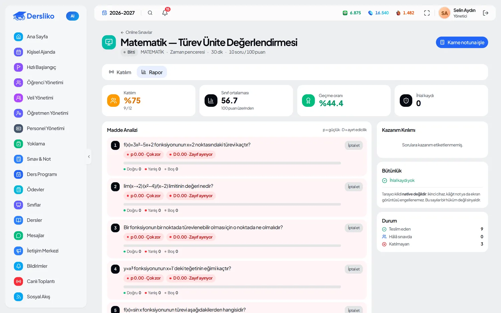Click the Personel Yönetimi ID card icon
Viewport: 501px width, 313px height.
[x=19, y=128]
